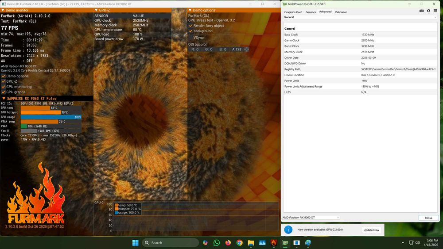The width and height of the screenshot is (443, 249).
Task: Switch to GPU-Z via taskbar icon
Action: click(x=285, y=242)
